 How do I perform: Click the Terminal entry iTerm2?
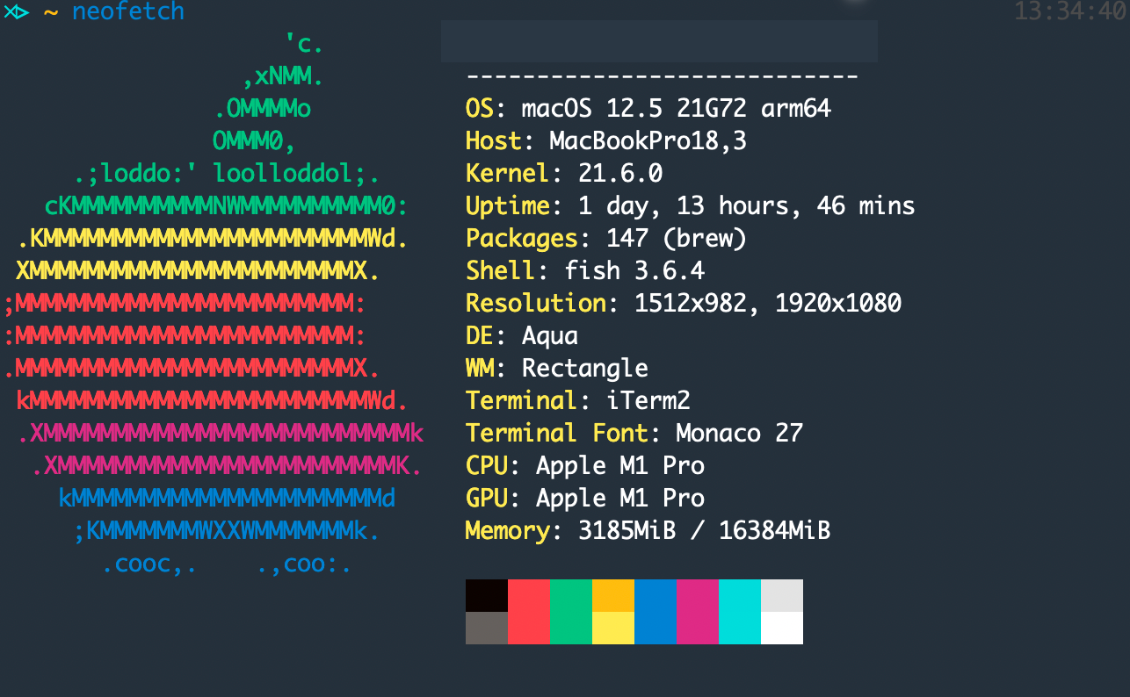(576, 400)
